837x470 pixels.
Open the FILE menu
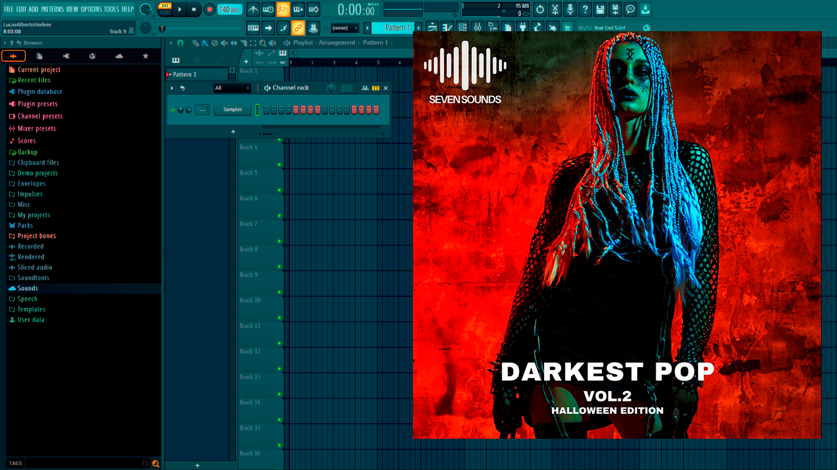9,9
